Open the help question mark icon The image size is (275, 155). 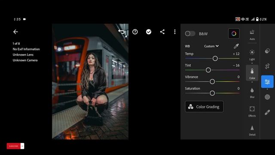pos(135,32)
